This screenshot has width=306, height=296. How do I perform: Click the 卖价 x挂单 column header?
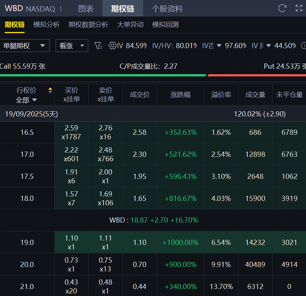pos(106,94)
